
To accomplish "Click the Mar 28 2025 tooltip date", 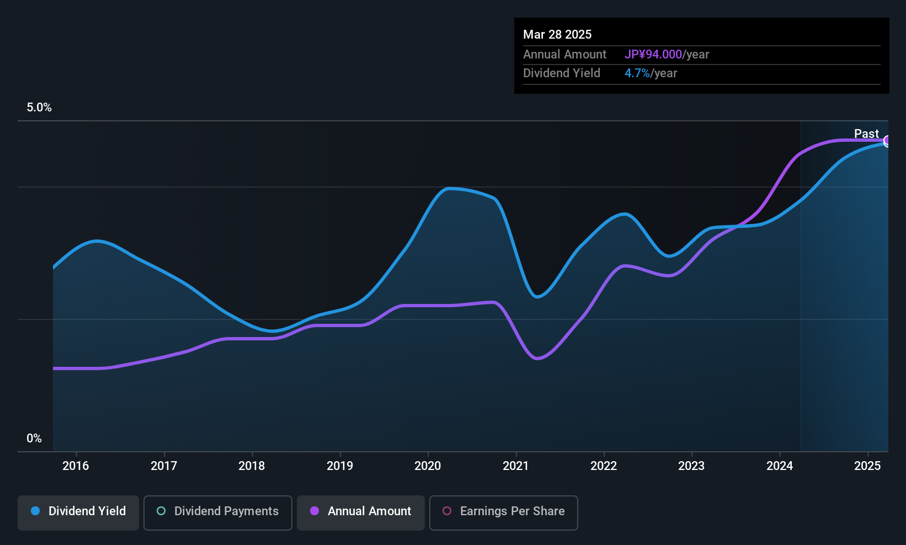I will tap(557, 35).
